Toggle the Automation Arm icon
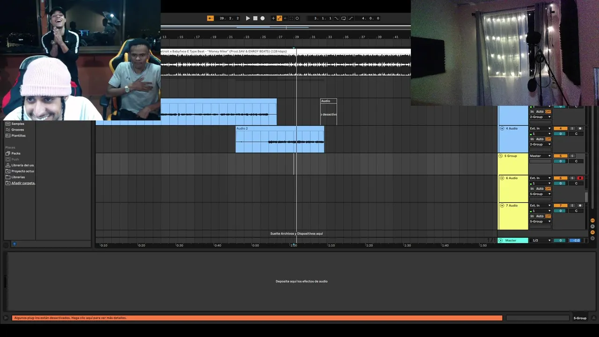 [x=279, y=18]
